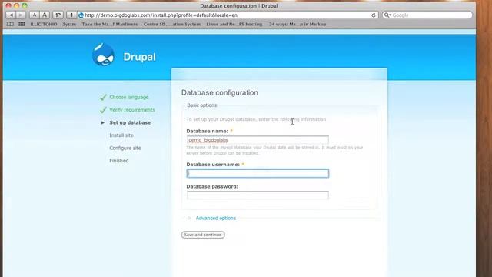Click the Database password label
492x277 pixels.
[x=212, y=186]
